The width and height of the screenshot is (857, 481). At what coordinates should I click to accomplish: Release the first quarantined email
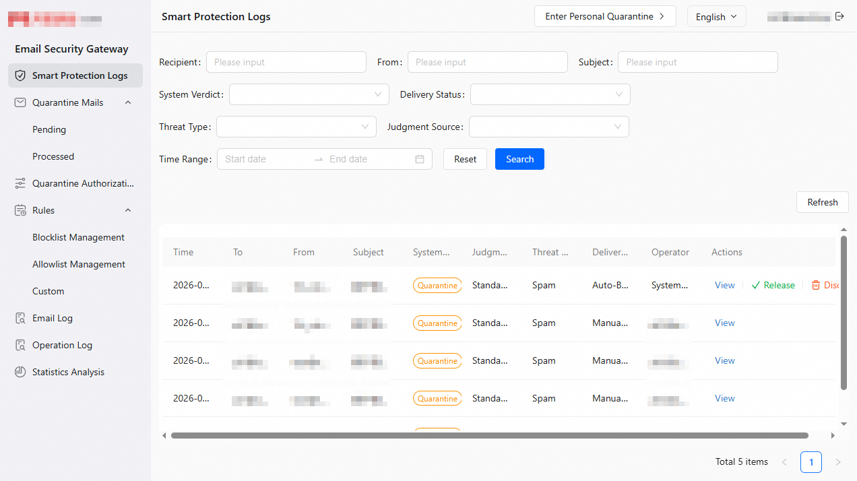click(773, 285)
